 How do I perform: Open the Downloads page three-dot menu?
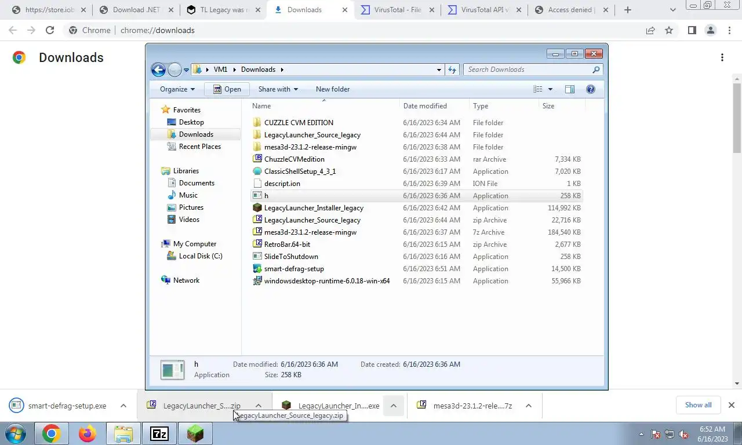(x=722, y=57)
